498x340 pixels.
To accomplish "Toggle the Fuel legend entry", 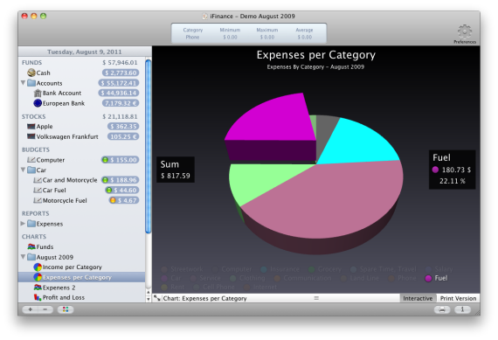I will [436, 278].
